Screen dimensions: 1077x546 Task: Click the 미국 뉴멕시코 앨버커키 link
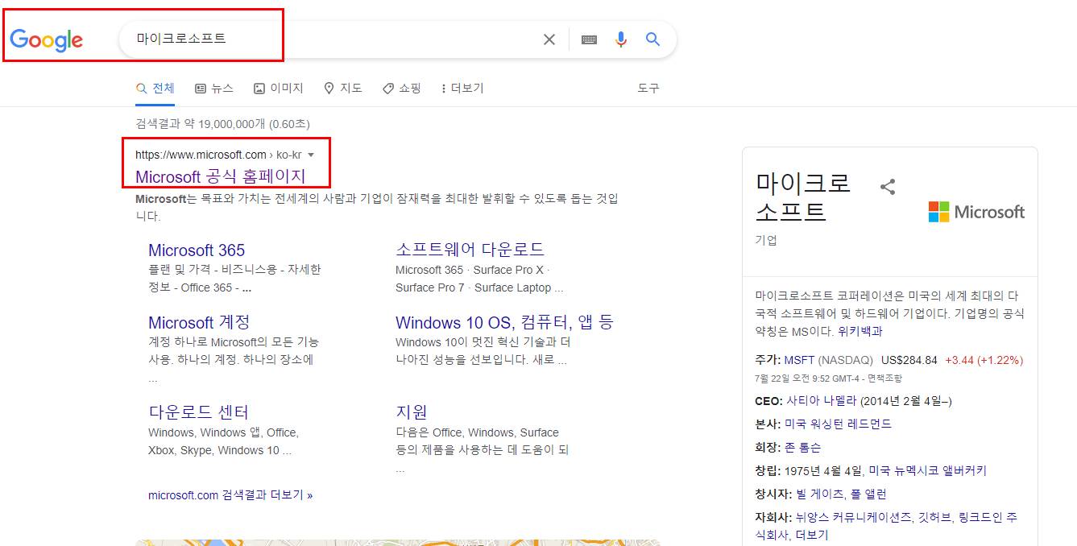[x=927, y=470]
